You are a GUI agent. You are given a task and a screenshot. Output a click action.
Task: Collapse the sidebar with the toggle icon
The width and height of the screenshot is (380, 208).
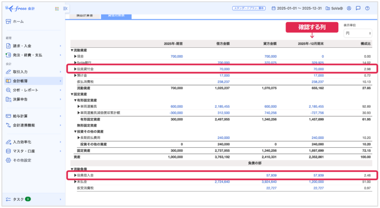click(x=65, y=8)
